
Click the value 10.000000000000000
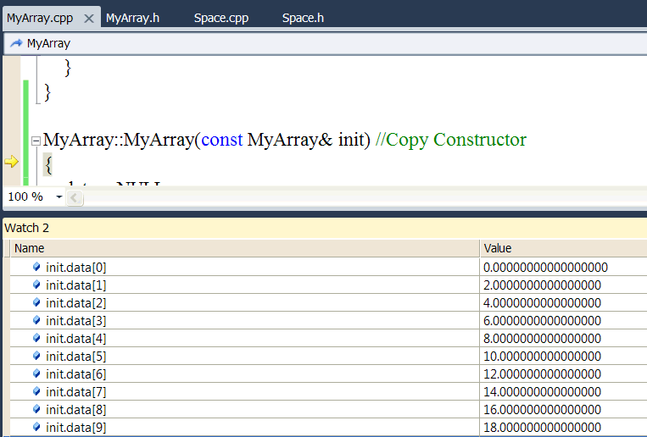point(542,357)
